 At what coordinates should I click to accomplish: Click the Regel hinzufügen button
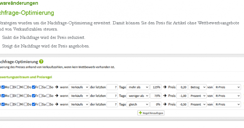151,113
